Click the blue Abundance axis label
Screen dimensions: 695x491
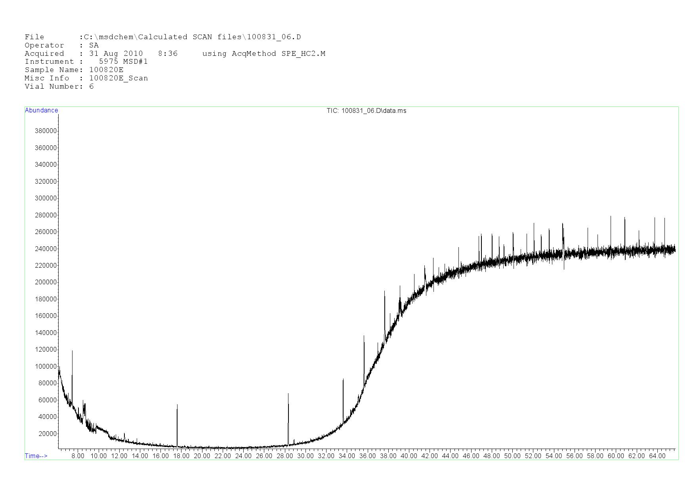[x=41, y=110]
